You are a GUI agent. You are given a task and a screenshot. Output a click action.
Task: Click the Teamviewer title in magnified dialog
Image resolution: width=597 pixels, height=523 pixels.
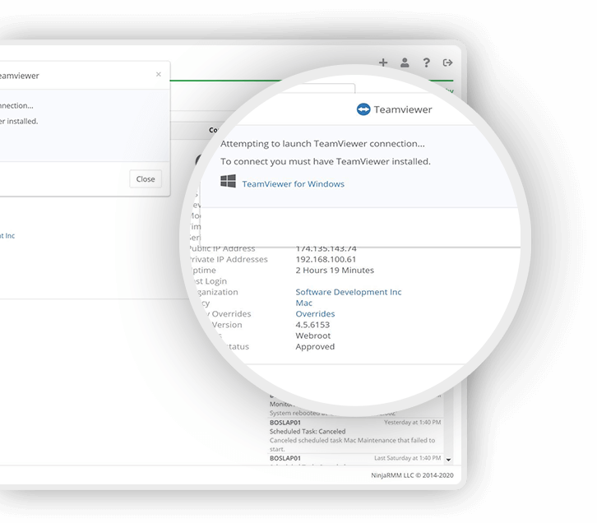[x=403, y=109]
